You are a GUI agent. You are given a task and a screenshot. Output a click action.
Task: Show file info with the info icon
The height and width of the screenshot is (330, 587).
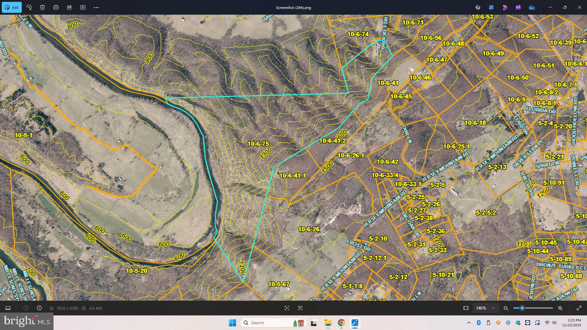[39, 308]
